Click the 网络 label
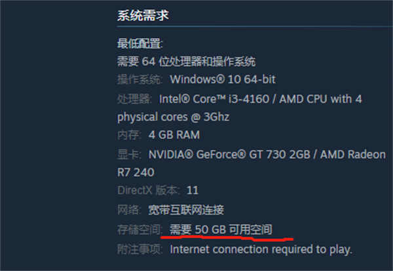Image resolution: width=393 pixels, height=271 pixels. click(x=130, y=210)
